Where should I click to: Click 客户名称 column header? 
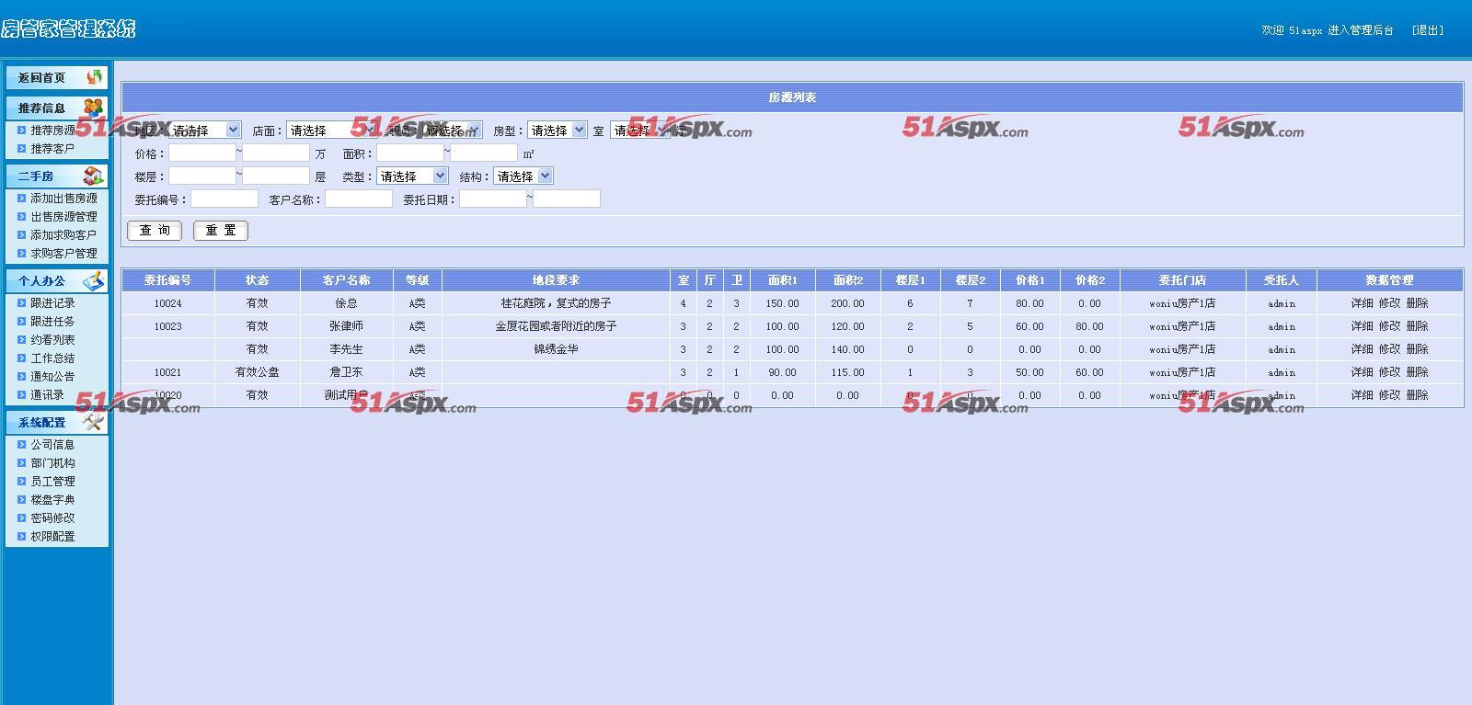(x=347, y=279)
